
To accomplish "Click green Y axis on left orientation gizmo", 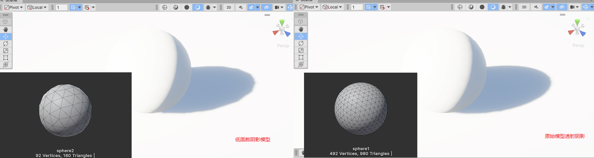I will pyautogui.click(x=282, y=22).
